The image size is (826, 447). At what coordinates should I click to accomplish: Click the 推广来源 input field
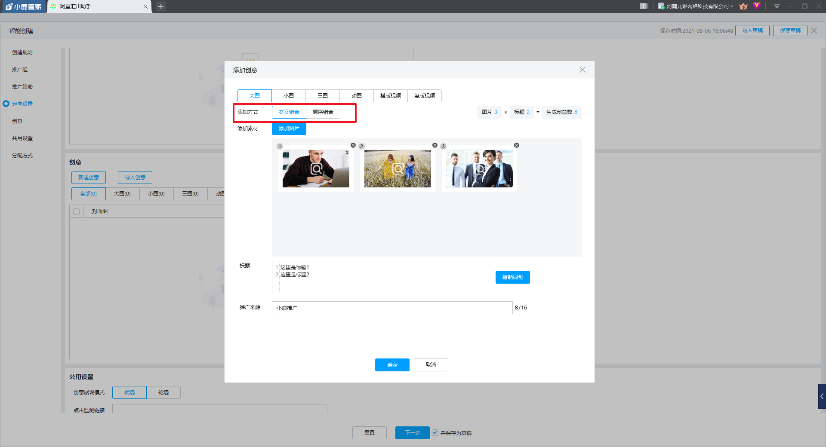(392, 308)
